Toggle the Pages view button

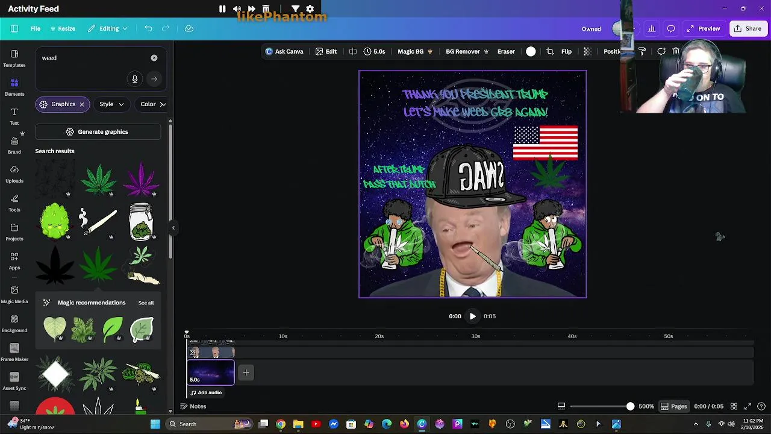point(673,406)
